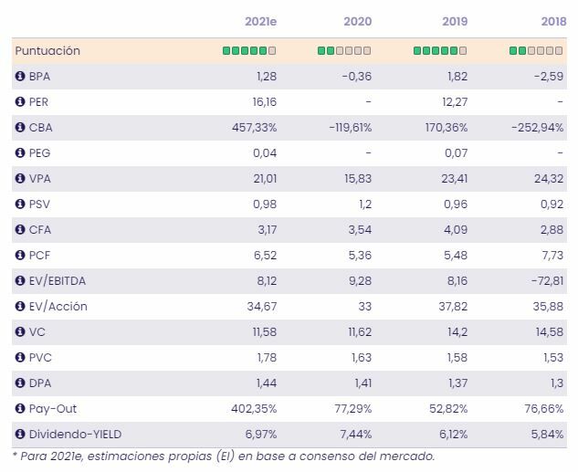Select the 2020 column header
This screenshot has height=472, width=578.
(357, 22)
